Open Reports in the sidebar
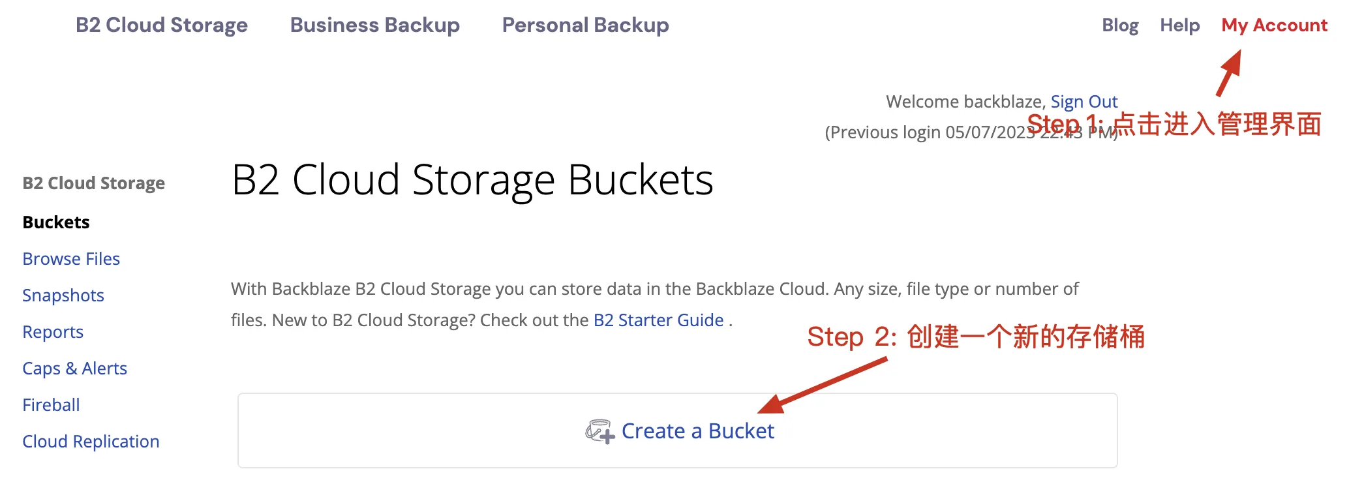 pyautogui.click(x=53, y=332)
